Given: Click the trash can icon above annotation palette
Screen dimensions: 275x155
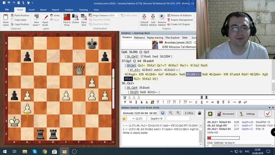Looking at the screenshot, I should click(x=125, y=97).
